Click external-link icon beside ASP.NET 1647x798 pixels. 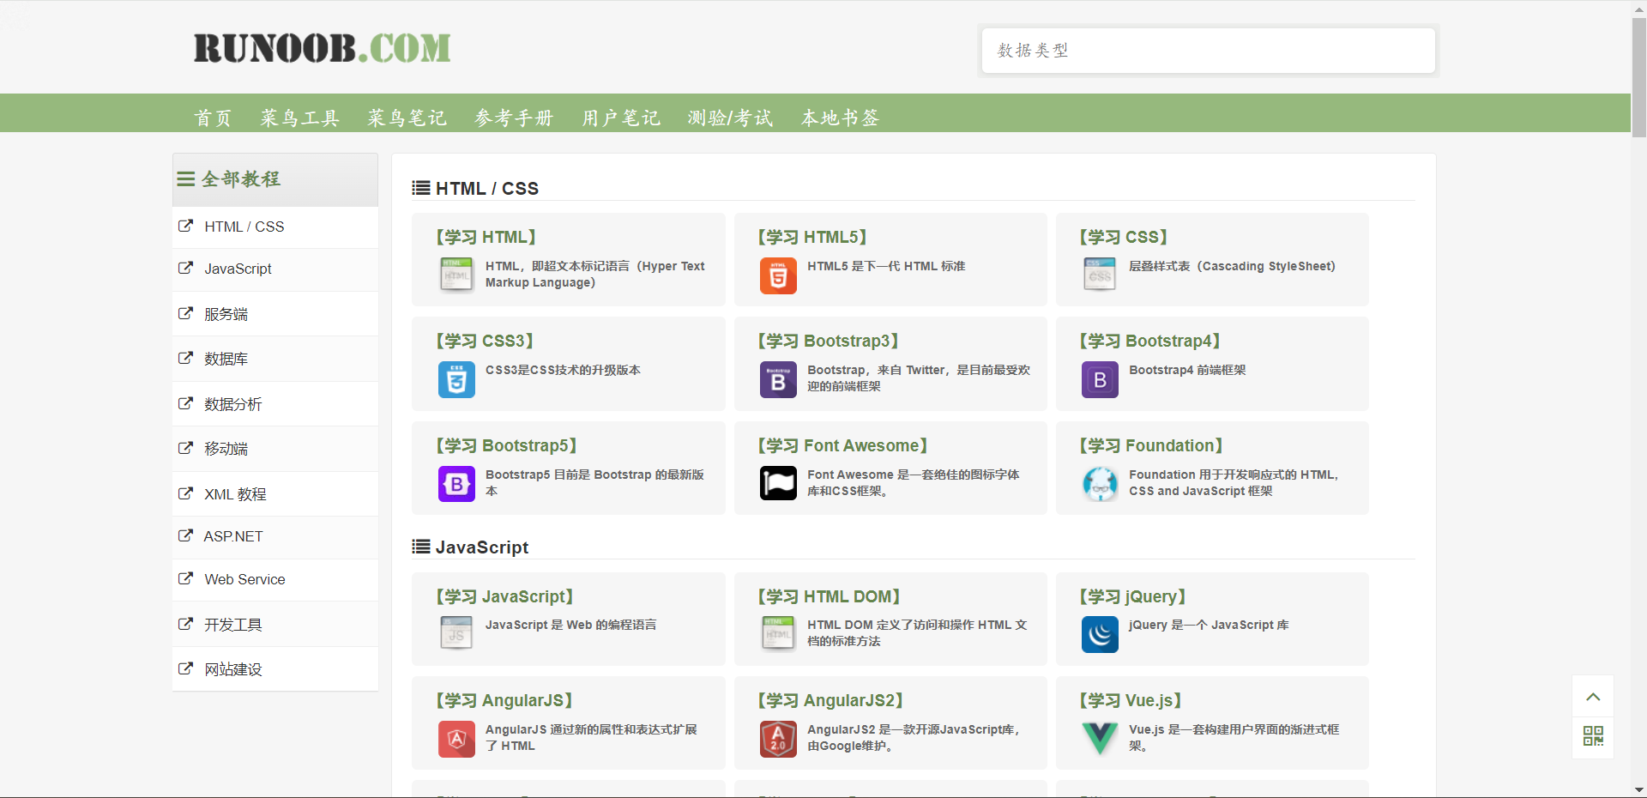(x=185, y=535)
